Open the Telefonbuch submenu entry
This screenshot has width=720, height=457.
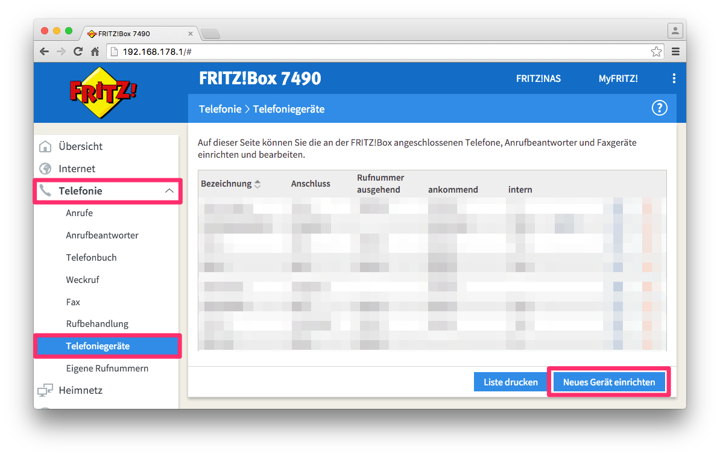[91, 258]
